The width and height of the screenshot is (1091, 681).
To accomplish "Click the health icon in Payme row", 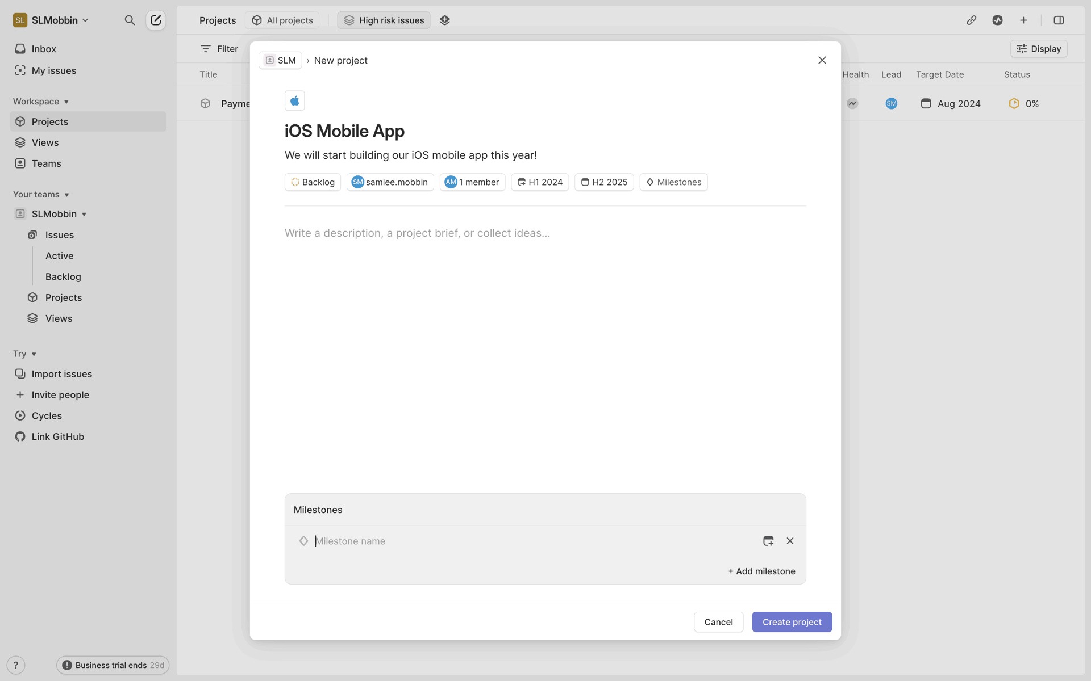I will click(x=852, y=103).
